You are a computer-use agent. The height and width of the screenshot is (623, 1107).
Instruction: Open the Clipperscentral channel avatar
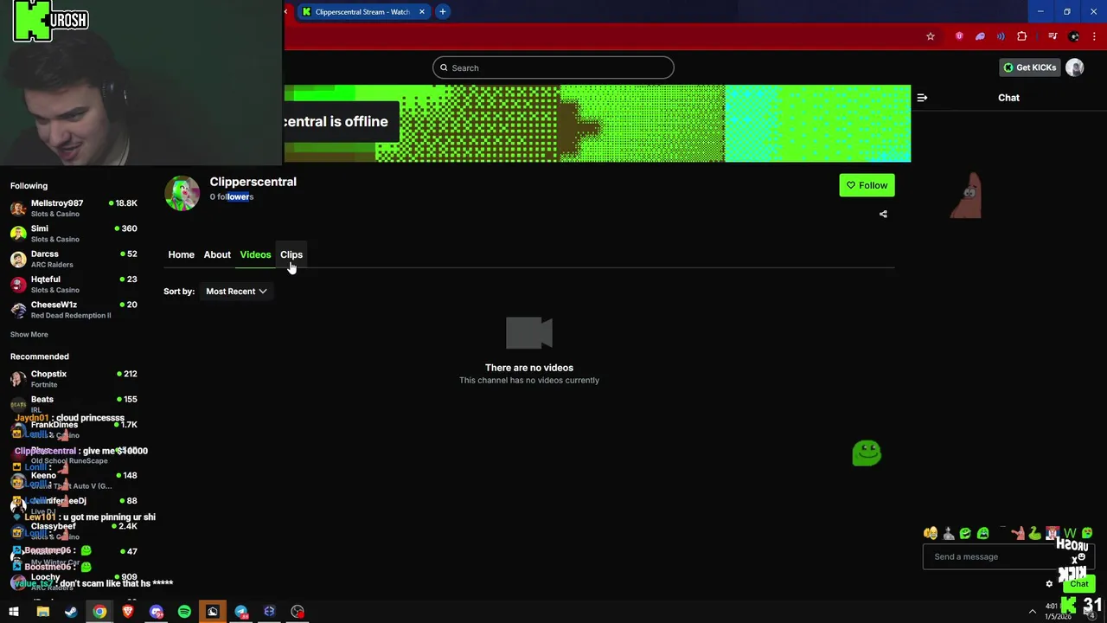[182, 193]
